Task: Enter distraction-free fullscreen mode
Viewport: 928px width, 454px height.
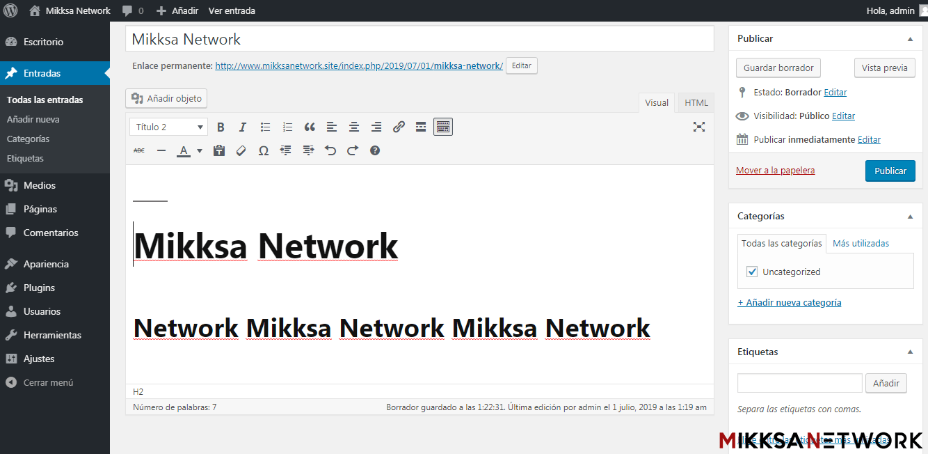Action: click(x=699, y=127)
